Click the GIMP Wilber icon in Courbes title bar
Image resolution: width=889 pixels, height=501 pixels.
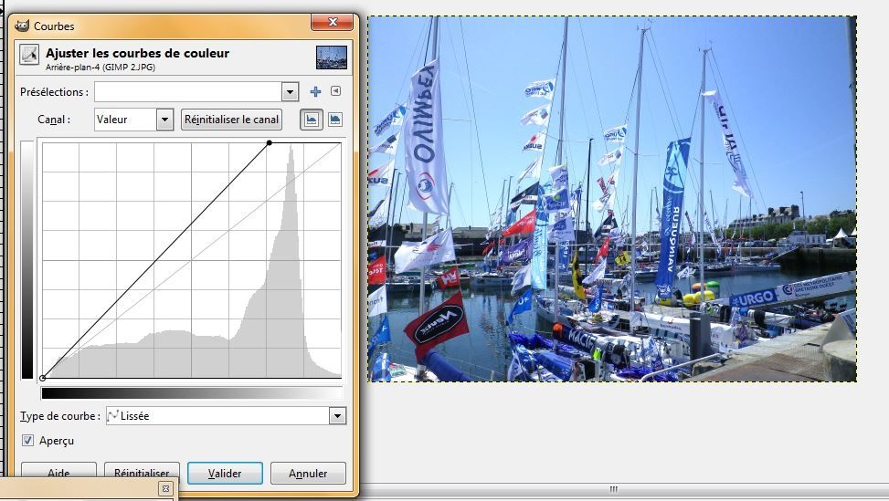[x=22, y=26]
